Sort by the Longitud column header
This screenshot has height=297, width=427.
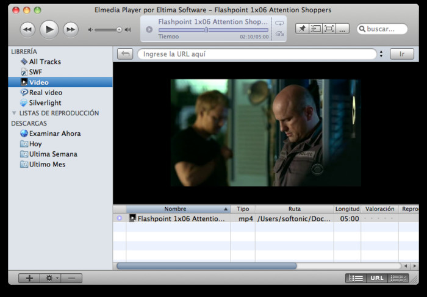tap(347, 209)
